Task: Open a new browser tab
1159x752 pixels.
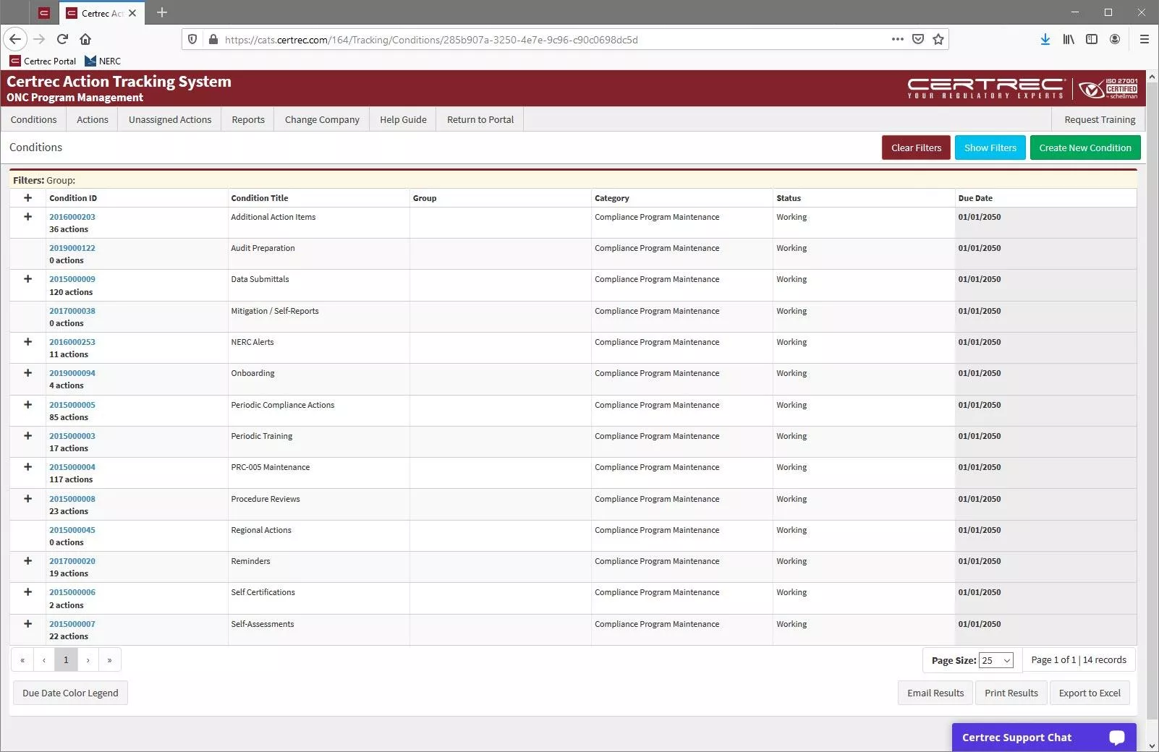Action: click(x=162, y=12)
